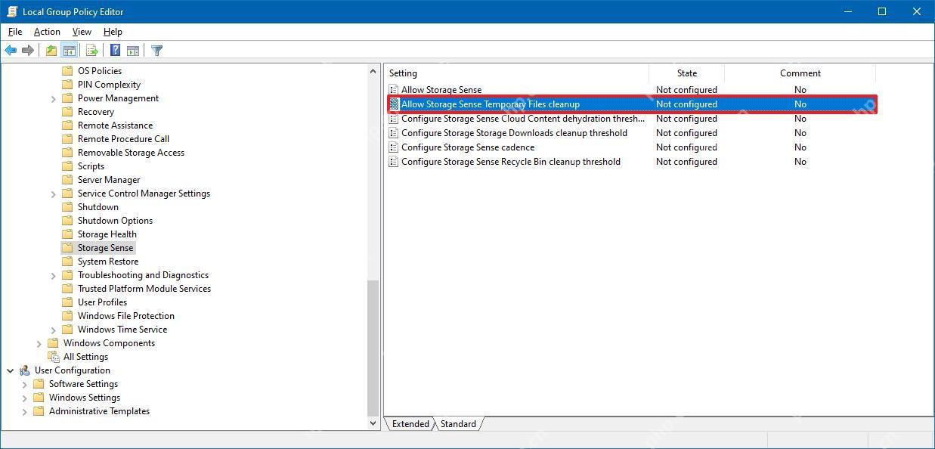Screen dimensions: 935x449
Task: Select the Trusted Platform Module Services item
Action: coord(144,289)
